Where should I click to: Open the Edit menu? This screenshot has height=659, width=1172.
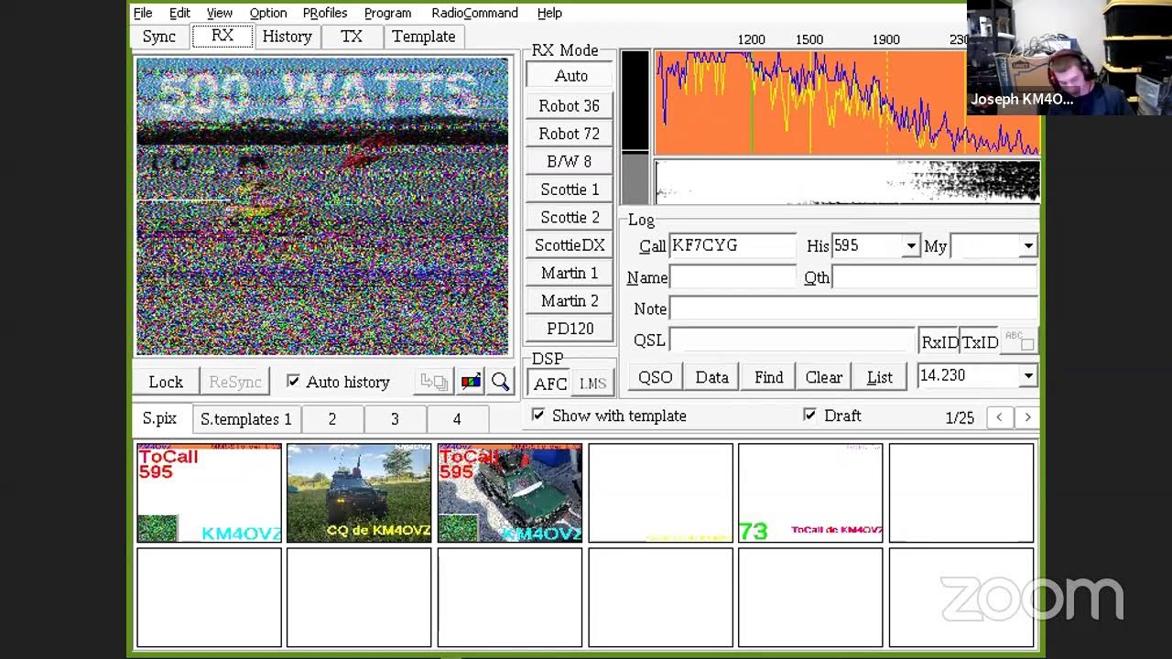tap(179, 13)
